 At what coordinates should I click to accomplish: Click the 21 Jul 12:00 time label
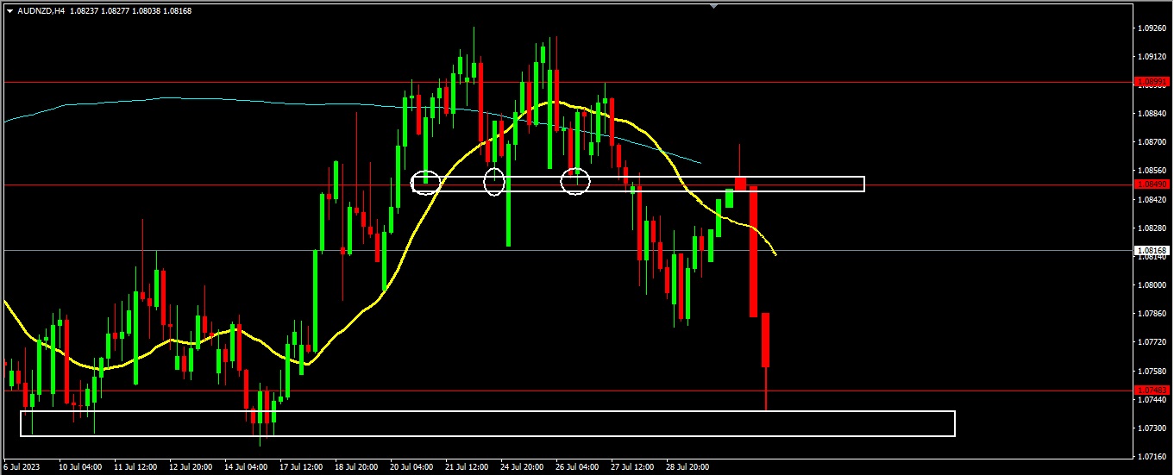(466, 467)
